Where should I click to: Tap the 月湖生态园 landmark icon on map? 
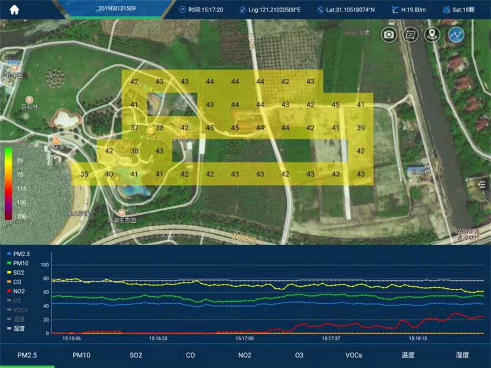coord(122,213)
